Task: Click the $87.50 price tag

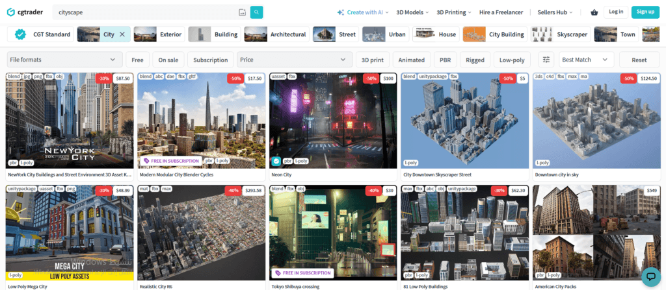Action: pyautogui.click(x=122, y=79)
